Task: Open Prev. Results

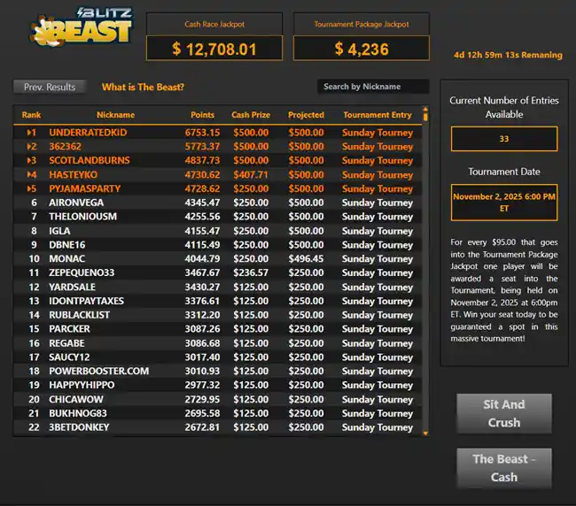Action: (x=50, y=87)
